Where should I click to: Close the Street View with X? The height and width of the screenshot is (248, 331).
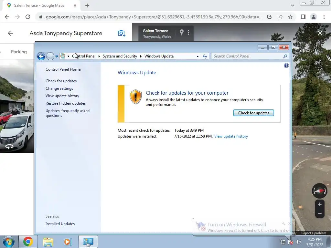320,33
